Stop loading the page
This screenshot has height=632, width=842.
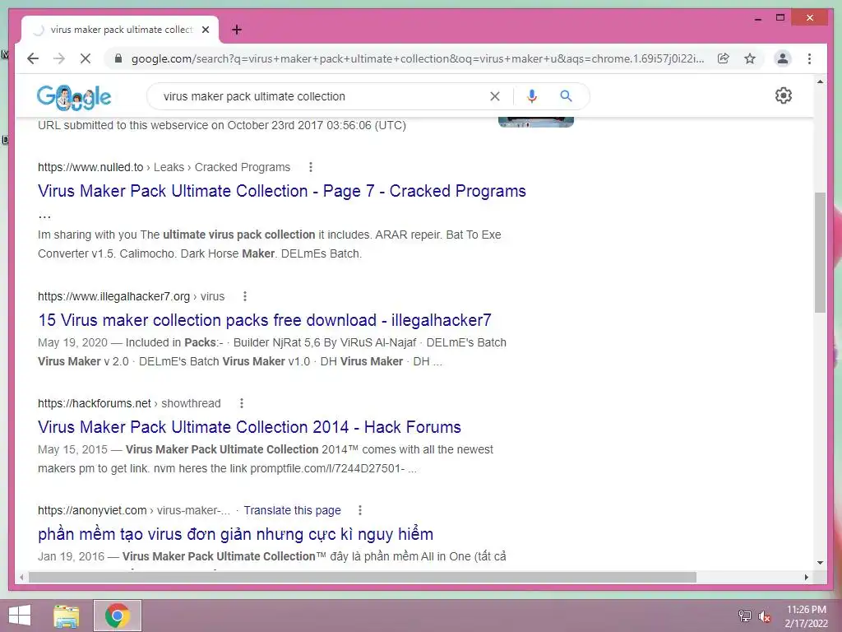coord(86,58)
